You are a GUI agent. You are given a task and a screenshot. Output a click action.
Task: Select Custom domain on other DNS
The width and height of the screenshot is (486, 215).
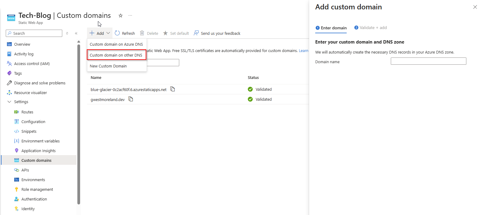coord(117,55)
